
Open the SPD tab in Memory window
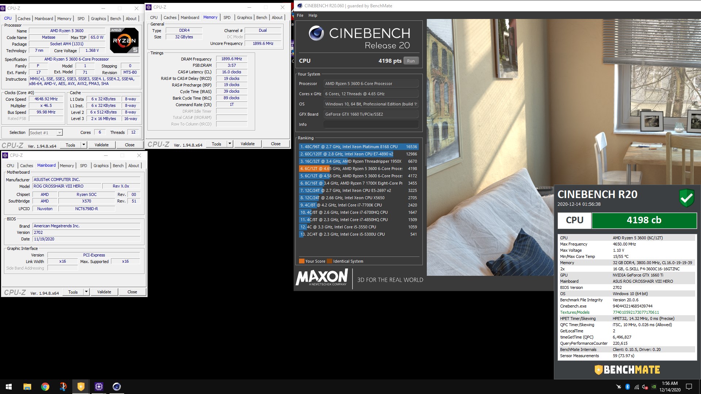227,18
